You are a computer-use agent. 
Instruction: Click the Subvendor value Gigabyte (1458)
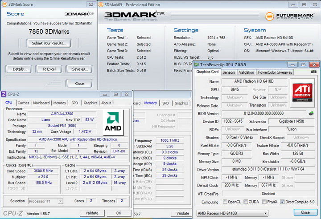(291, 121)
